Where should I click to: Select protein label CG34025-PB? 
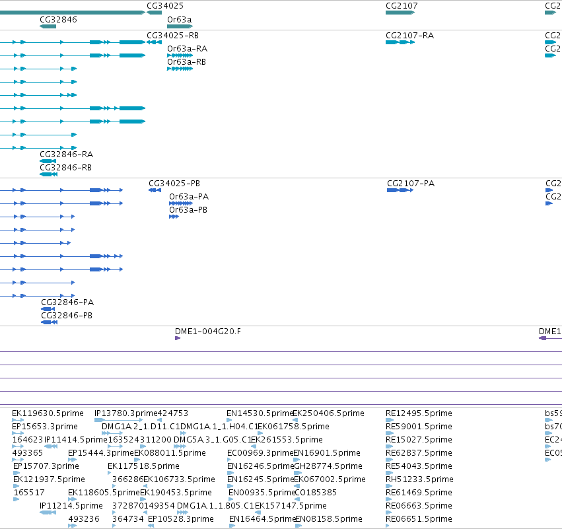coord(174,184)
